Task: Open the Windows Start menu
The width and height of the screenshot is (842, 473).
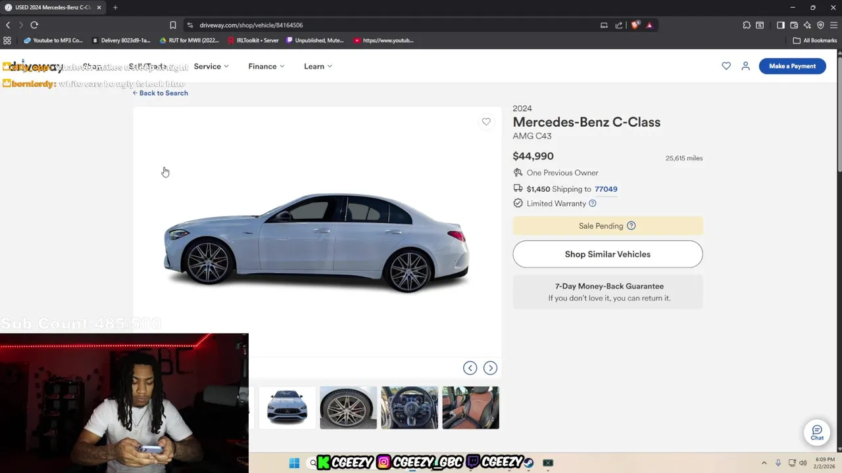Action: [294, 462]
